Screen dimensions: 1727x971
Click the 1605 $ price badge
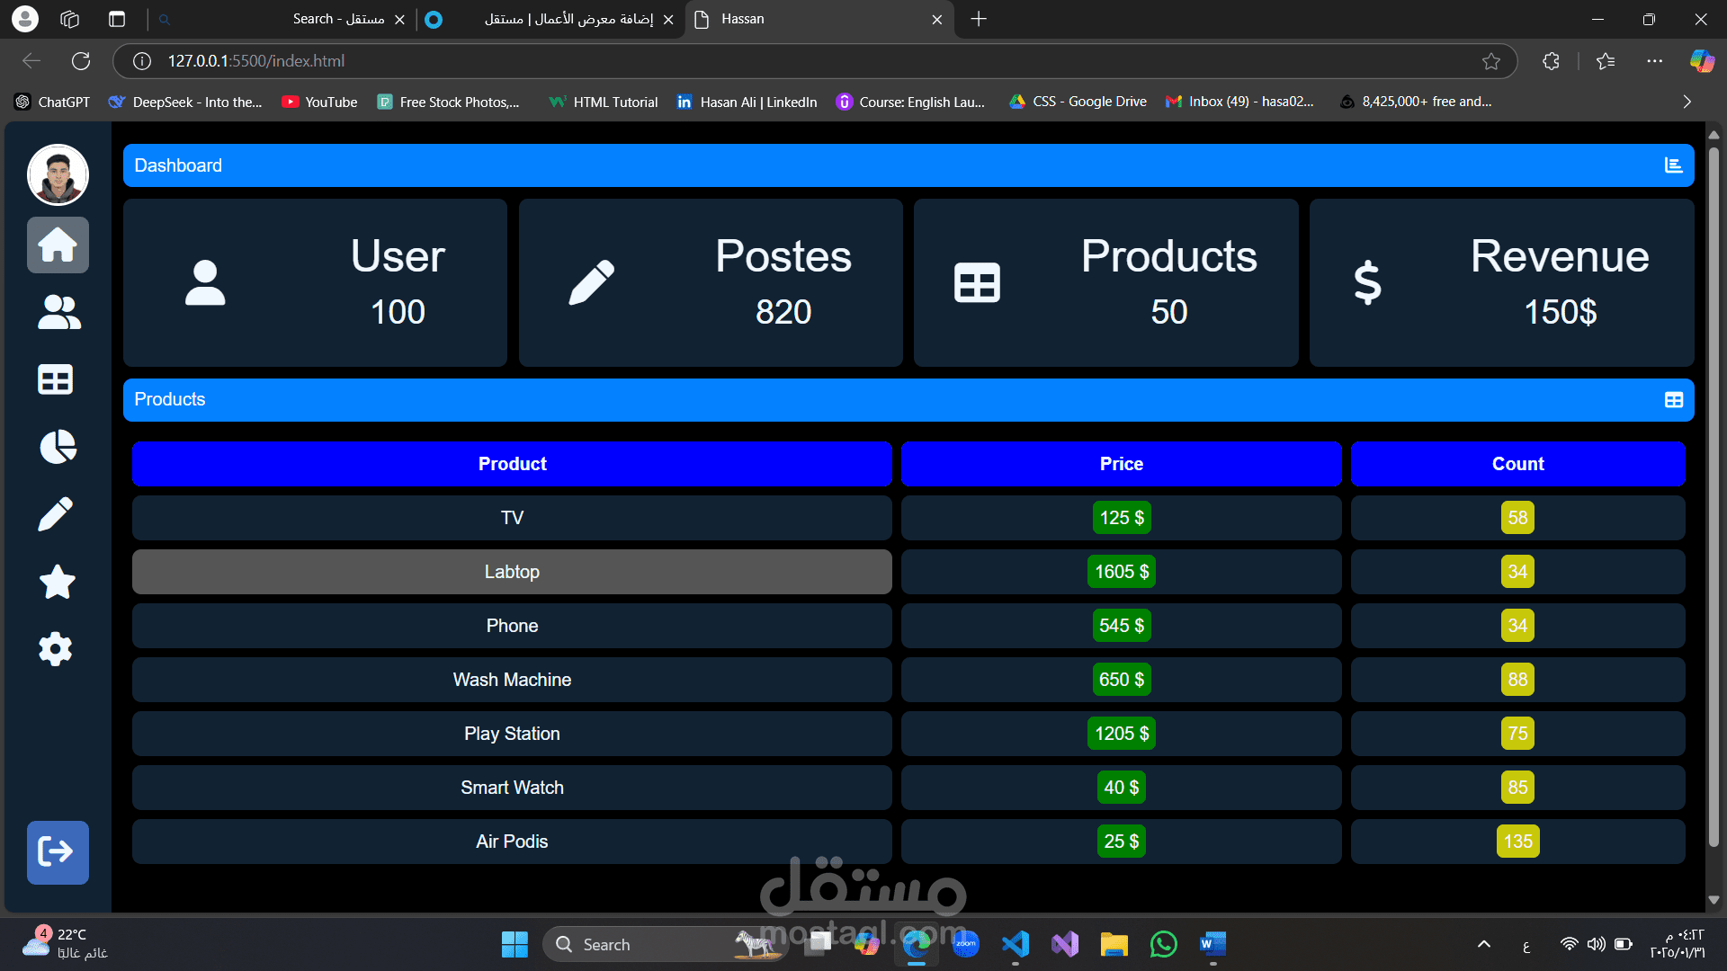click(x=1122, y=572)
